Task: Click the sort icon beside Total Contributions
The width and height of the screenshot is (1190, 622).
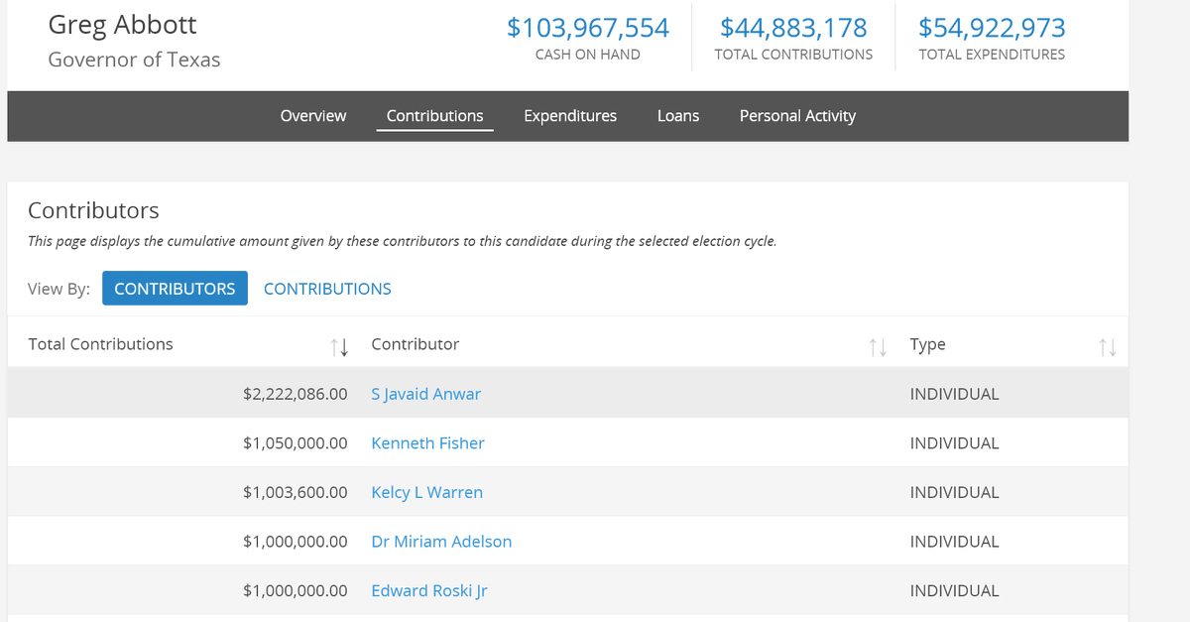Action: pos(339,346)
